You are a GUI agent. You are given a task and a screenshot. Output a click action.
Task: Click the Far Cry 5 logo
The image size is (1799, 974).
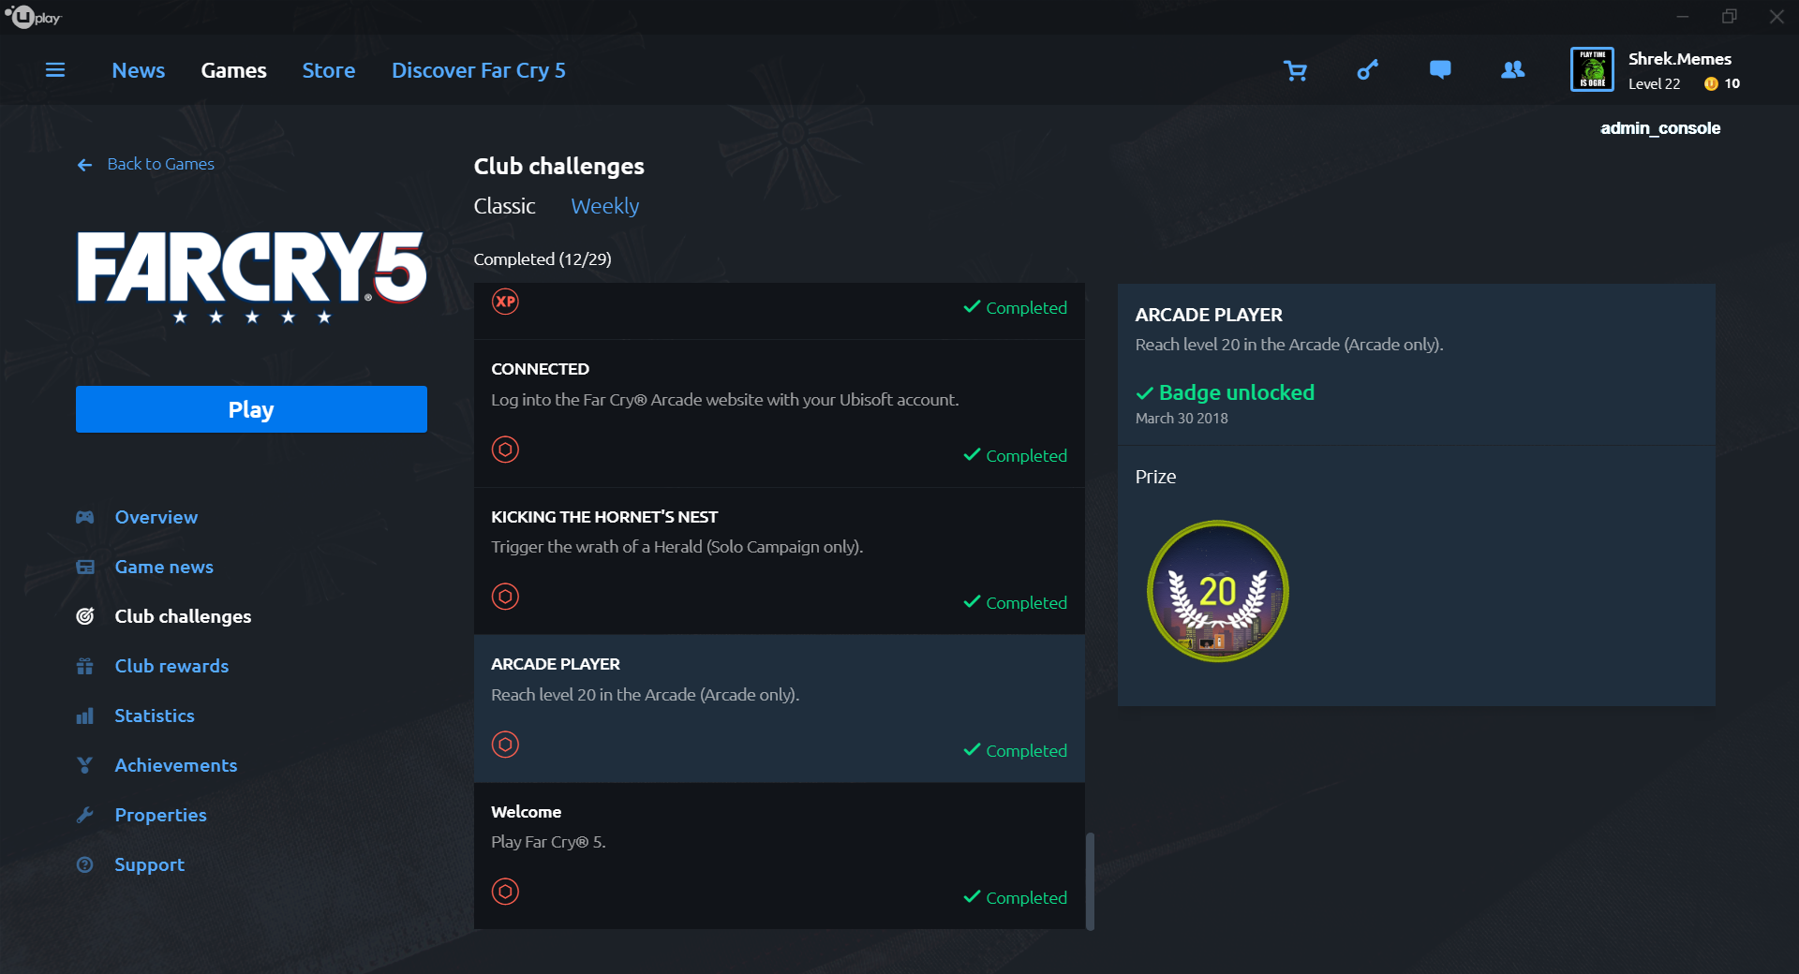251,277
